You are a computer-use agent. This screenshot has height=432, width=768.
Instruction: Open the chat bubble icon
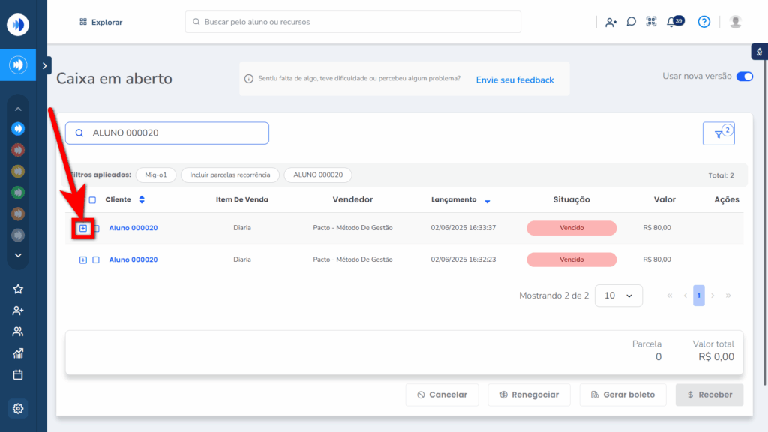point(631,22)
